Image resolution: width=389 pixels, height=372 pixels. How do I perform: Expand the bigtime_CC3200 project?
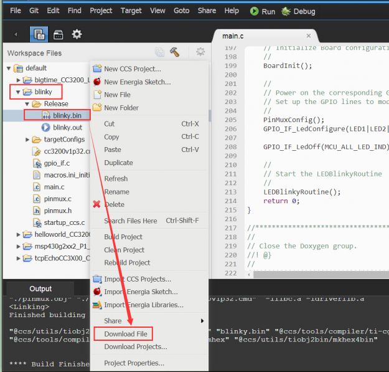point(18,80)
